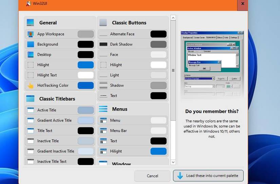This screenshot has height=184, width=280.
Task: Open the Shadow gray color swatch
Action: pos(158,86)
